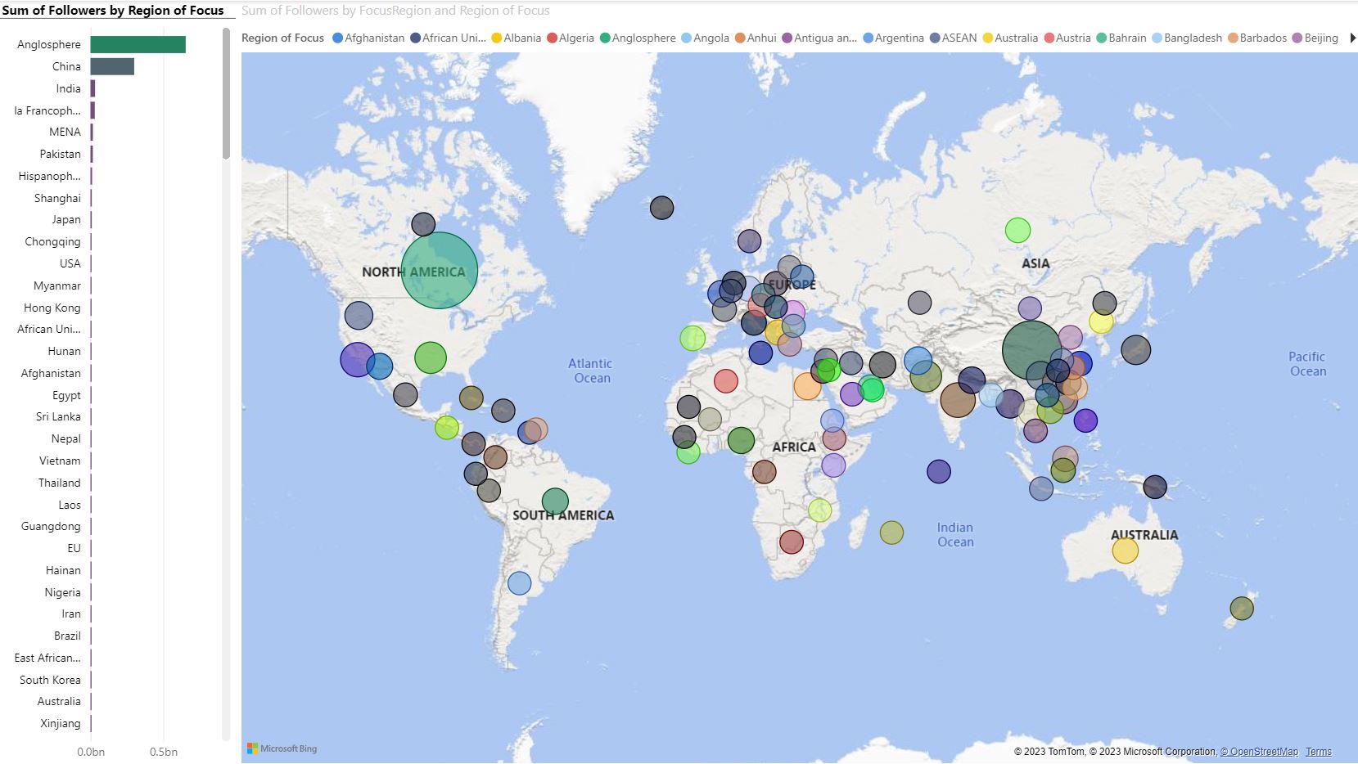
Task: Select the Antigua legend dot
Action: tap(787, 38)
